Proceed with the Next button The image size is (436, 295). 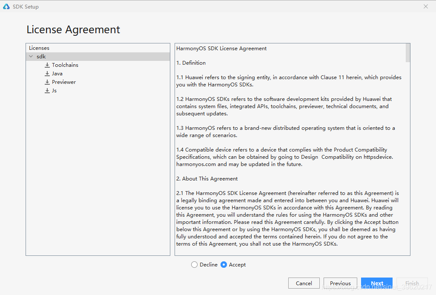pyautogui.click(x=377, y=283)
